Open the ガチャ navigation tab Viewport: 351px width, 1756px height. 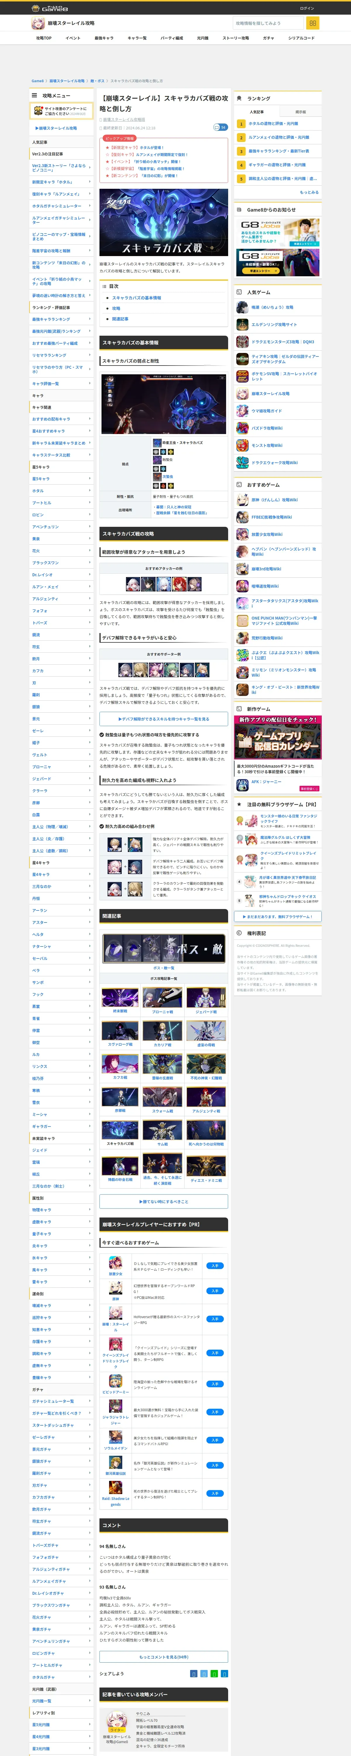coord(269,38)
